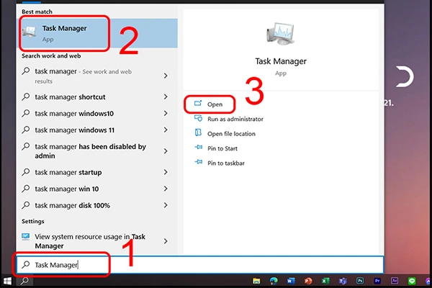This screenshot has width=432, height=288.
Task: Launch Microsoft Edge from the taskbar
Action: (274, 281)
